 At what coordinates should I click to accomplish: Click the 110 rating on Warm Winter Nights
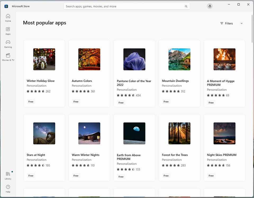93,165
